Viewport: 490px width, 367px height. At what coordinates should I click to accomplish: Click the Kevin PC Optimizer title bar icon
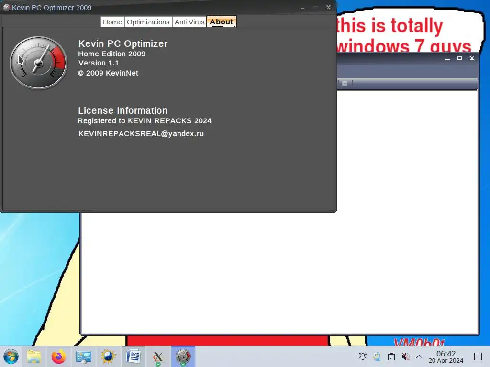coord(7,8)
